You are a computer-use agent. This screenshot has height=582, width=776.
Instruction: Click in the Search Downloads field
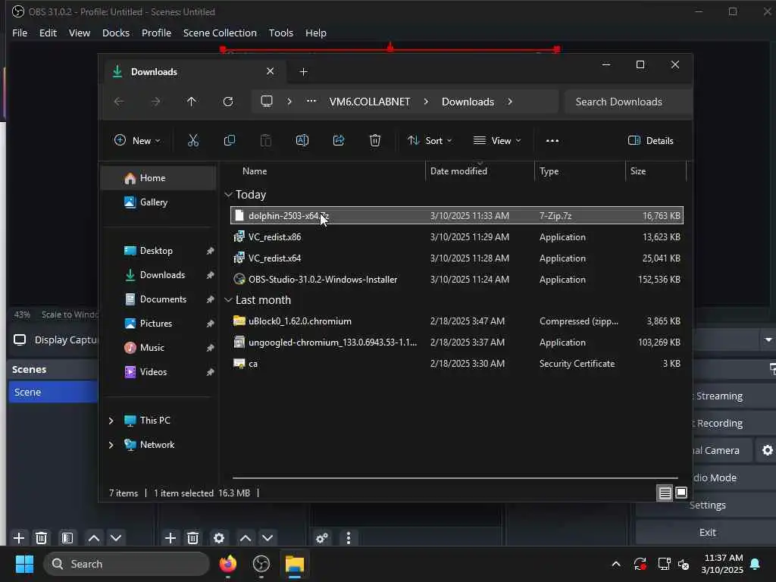coord(627,102)
